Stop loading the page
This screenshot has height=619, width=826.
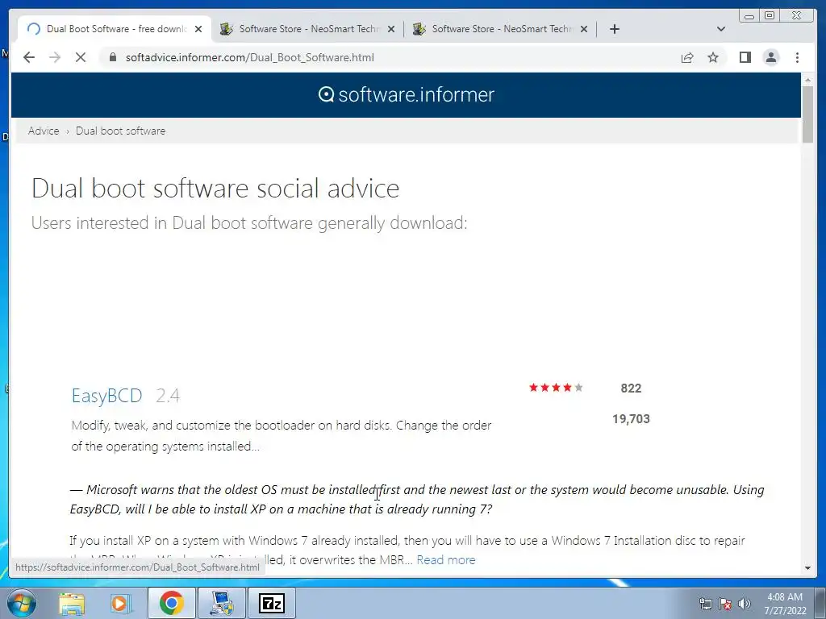(81, 57)
